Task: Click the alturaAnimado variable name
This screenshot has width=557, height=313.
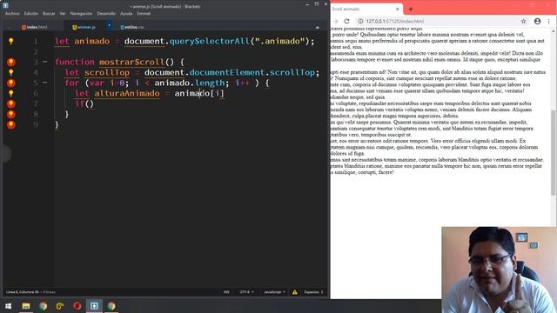Action: click(127, 93)
